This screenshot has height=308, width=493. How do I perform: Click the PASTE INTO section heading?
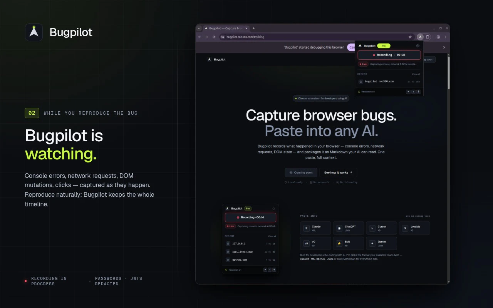[309, 216]
